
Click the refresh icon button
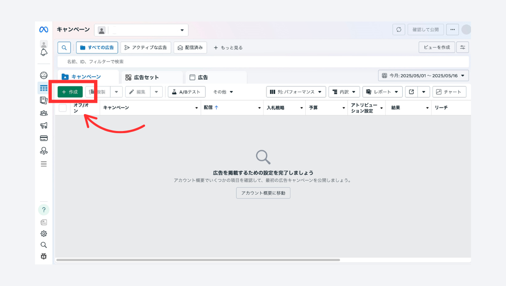tap(399, 29)
